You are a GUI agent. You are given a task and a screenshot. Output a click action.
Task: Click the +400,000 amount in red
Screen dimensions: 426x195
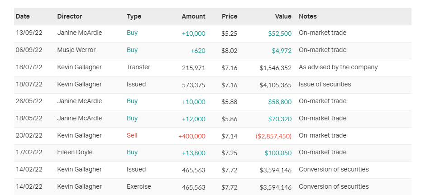tap(192, 136)
